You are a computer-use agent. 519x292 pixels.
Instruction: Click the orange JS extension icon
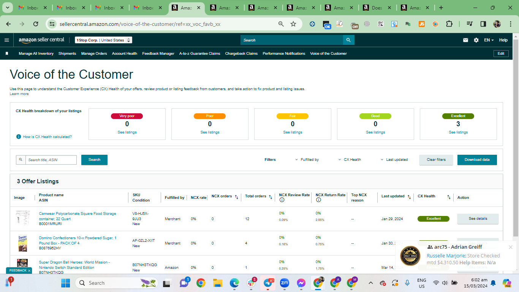422,24
